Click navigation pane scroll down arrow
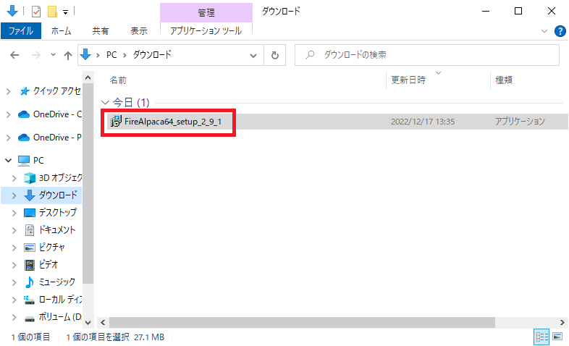This screenshot has height=346, width=569. point(88,322)
